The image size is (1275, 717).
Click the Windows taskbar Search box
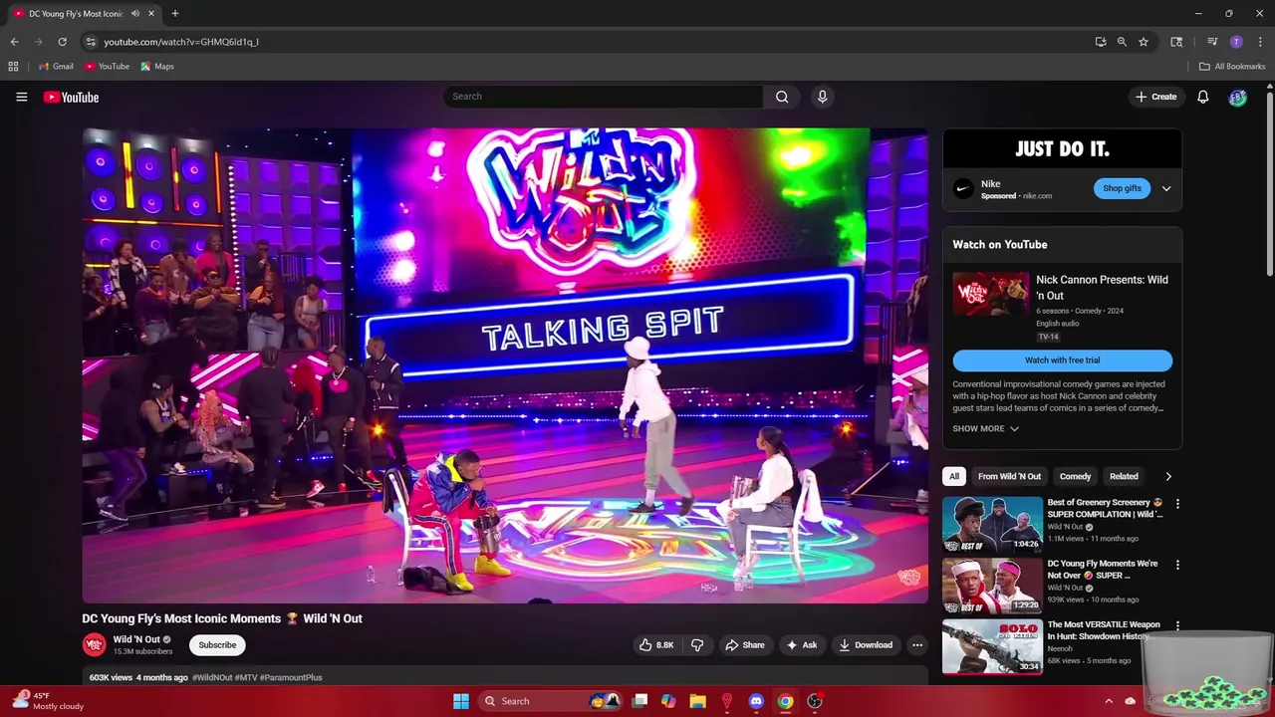550,701
